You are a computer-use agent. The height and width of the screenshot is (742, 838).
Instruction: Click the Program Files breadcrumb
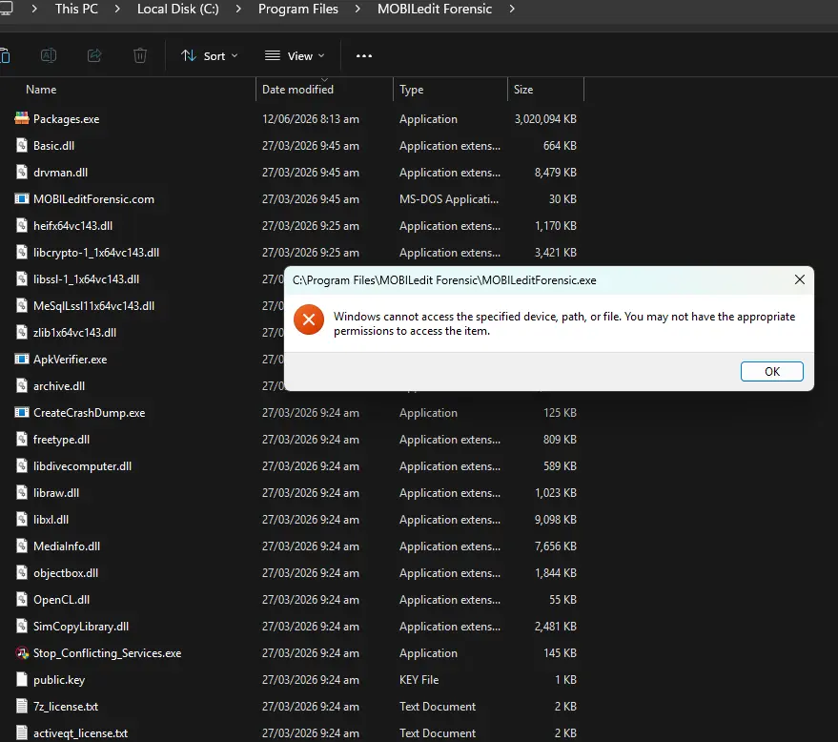[298, 9]
